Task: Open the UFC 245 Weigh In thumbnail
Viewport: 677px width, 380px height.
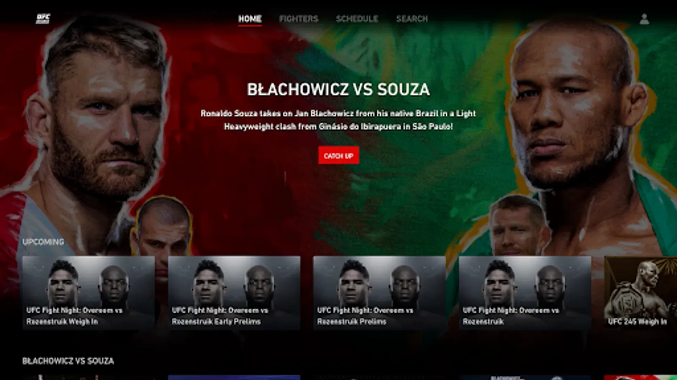Action: coord(641,293)
